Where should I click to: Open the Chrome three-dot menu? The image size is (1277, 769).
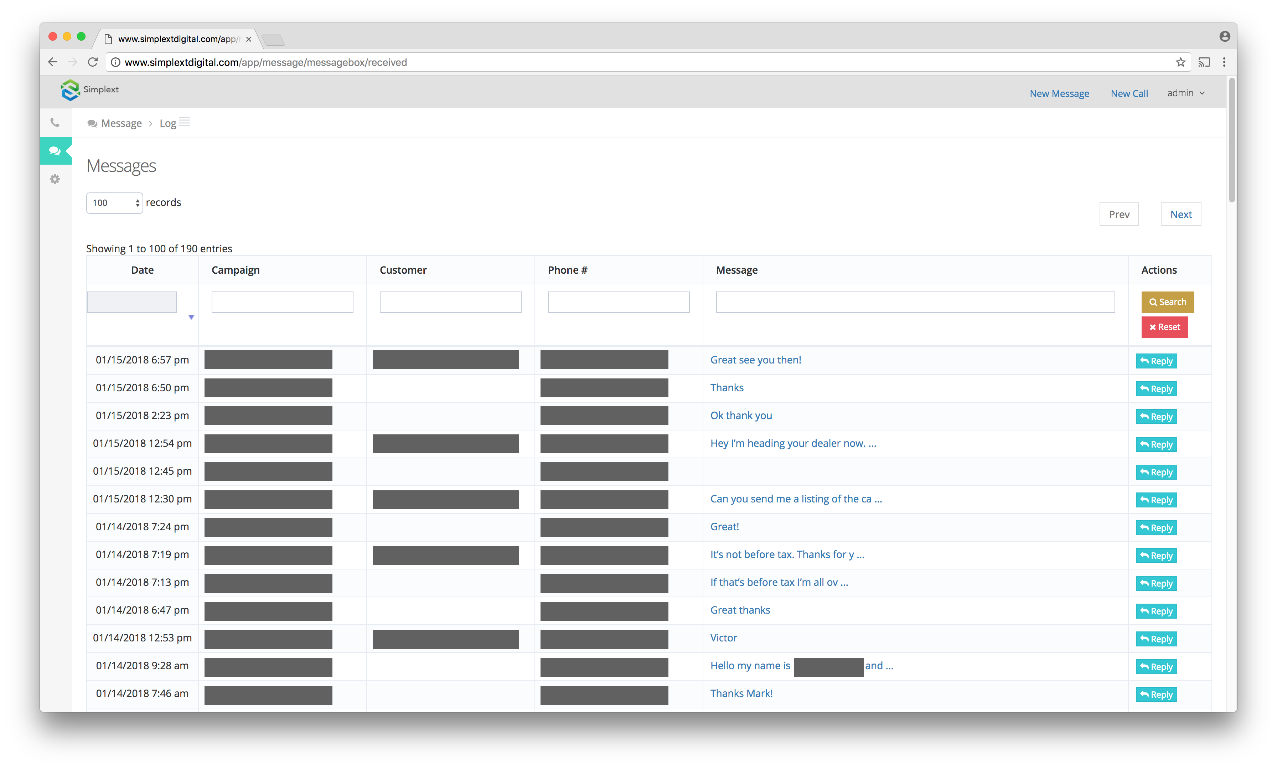tap(1224, 62)
